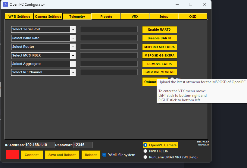Click the Password field
The height and width of the screenshot is (168, 247).
tap(83, 145)
